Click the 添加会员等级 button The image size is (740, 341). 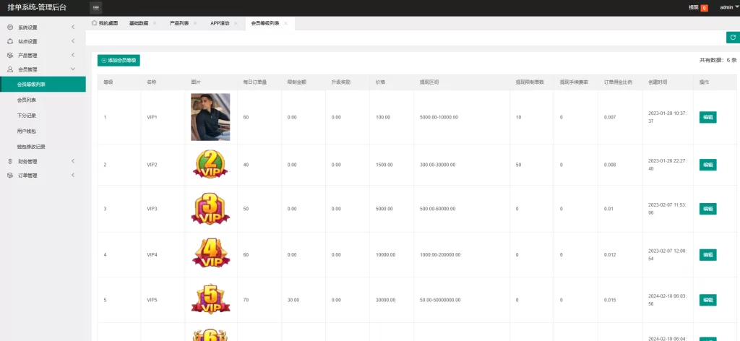(119, 61)
